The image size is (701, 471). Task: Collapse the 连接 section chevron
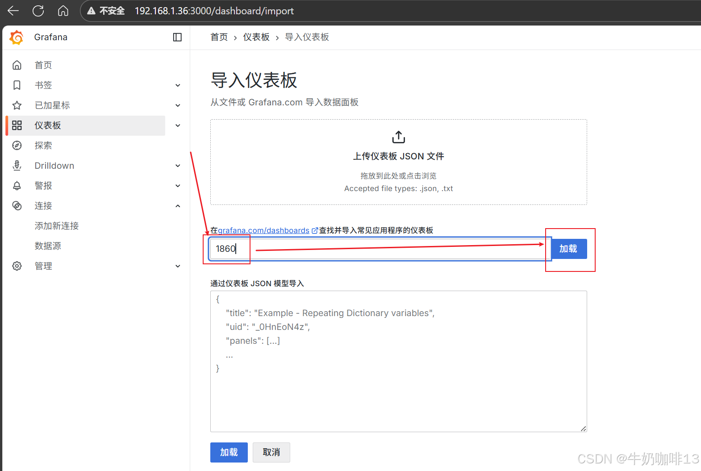[x=178, y=206]
